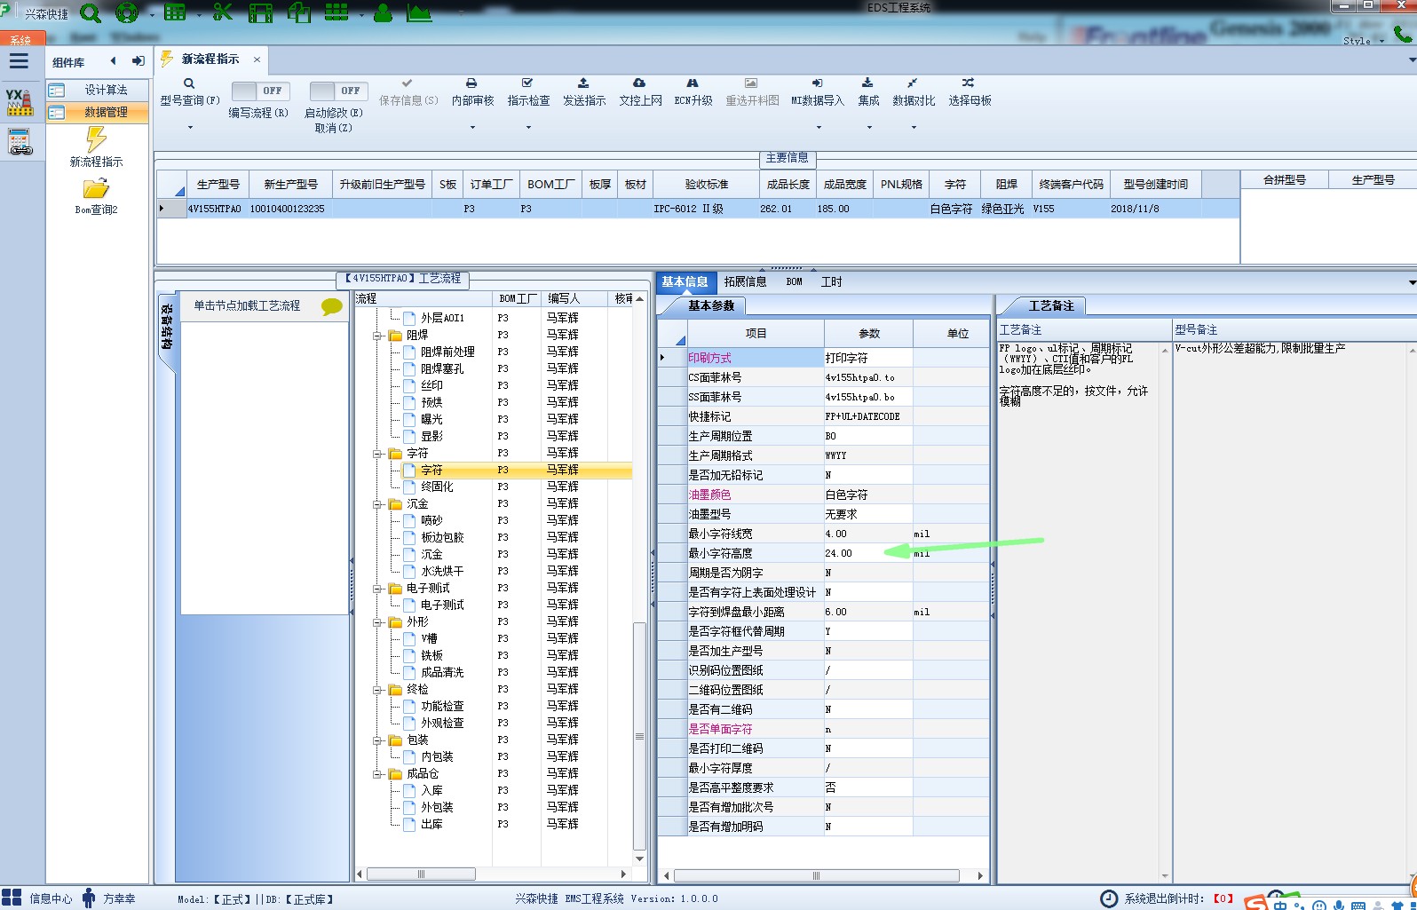The image size is (1417, 910).
Task: Click the green table icon in title bar
Action: pos(175,12)
